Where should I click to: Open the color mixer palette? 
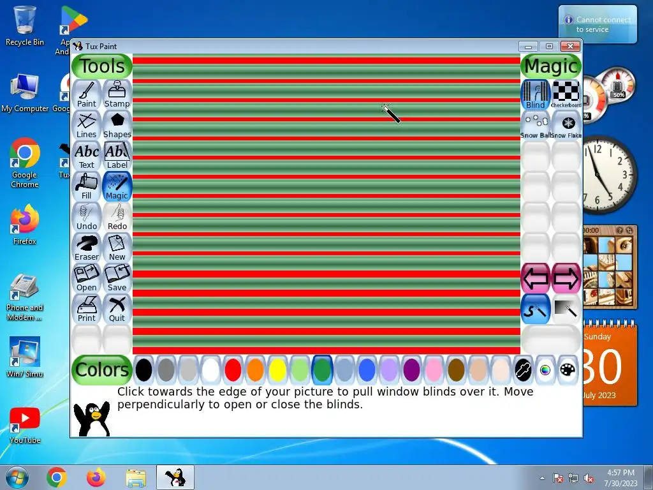click(568, 369)
